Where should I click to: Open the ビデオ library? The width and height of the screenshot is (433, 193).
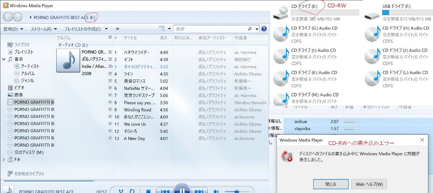pyautogui.click(x=16, y=88)
